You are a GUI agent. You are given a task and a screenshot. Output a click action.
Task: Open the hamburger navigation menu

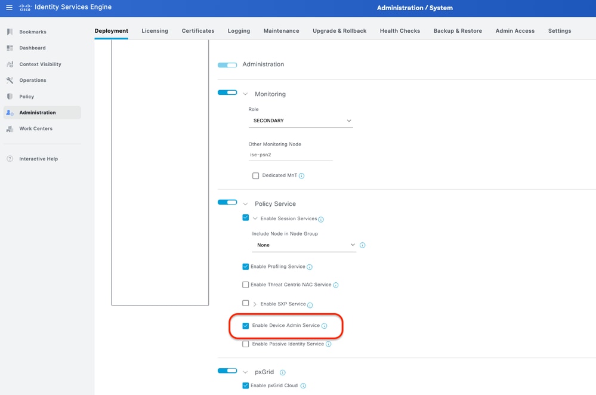[9, 8]
